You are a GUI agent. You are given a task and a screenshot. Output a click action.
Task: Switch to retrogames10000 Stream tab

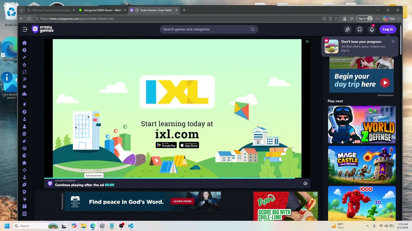click(x=102, y=10)
